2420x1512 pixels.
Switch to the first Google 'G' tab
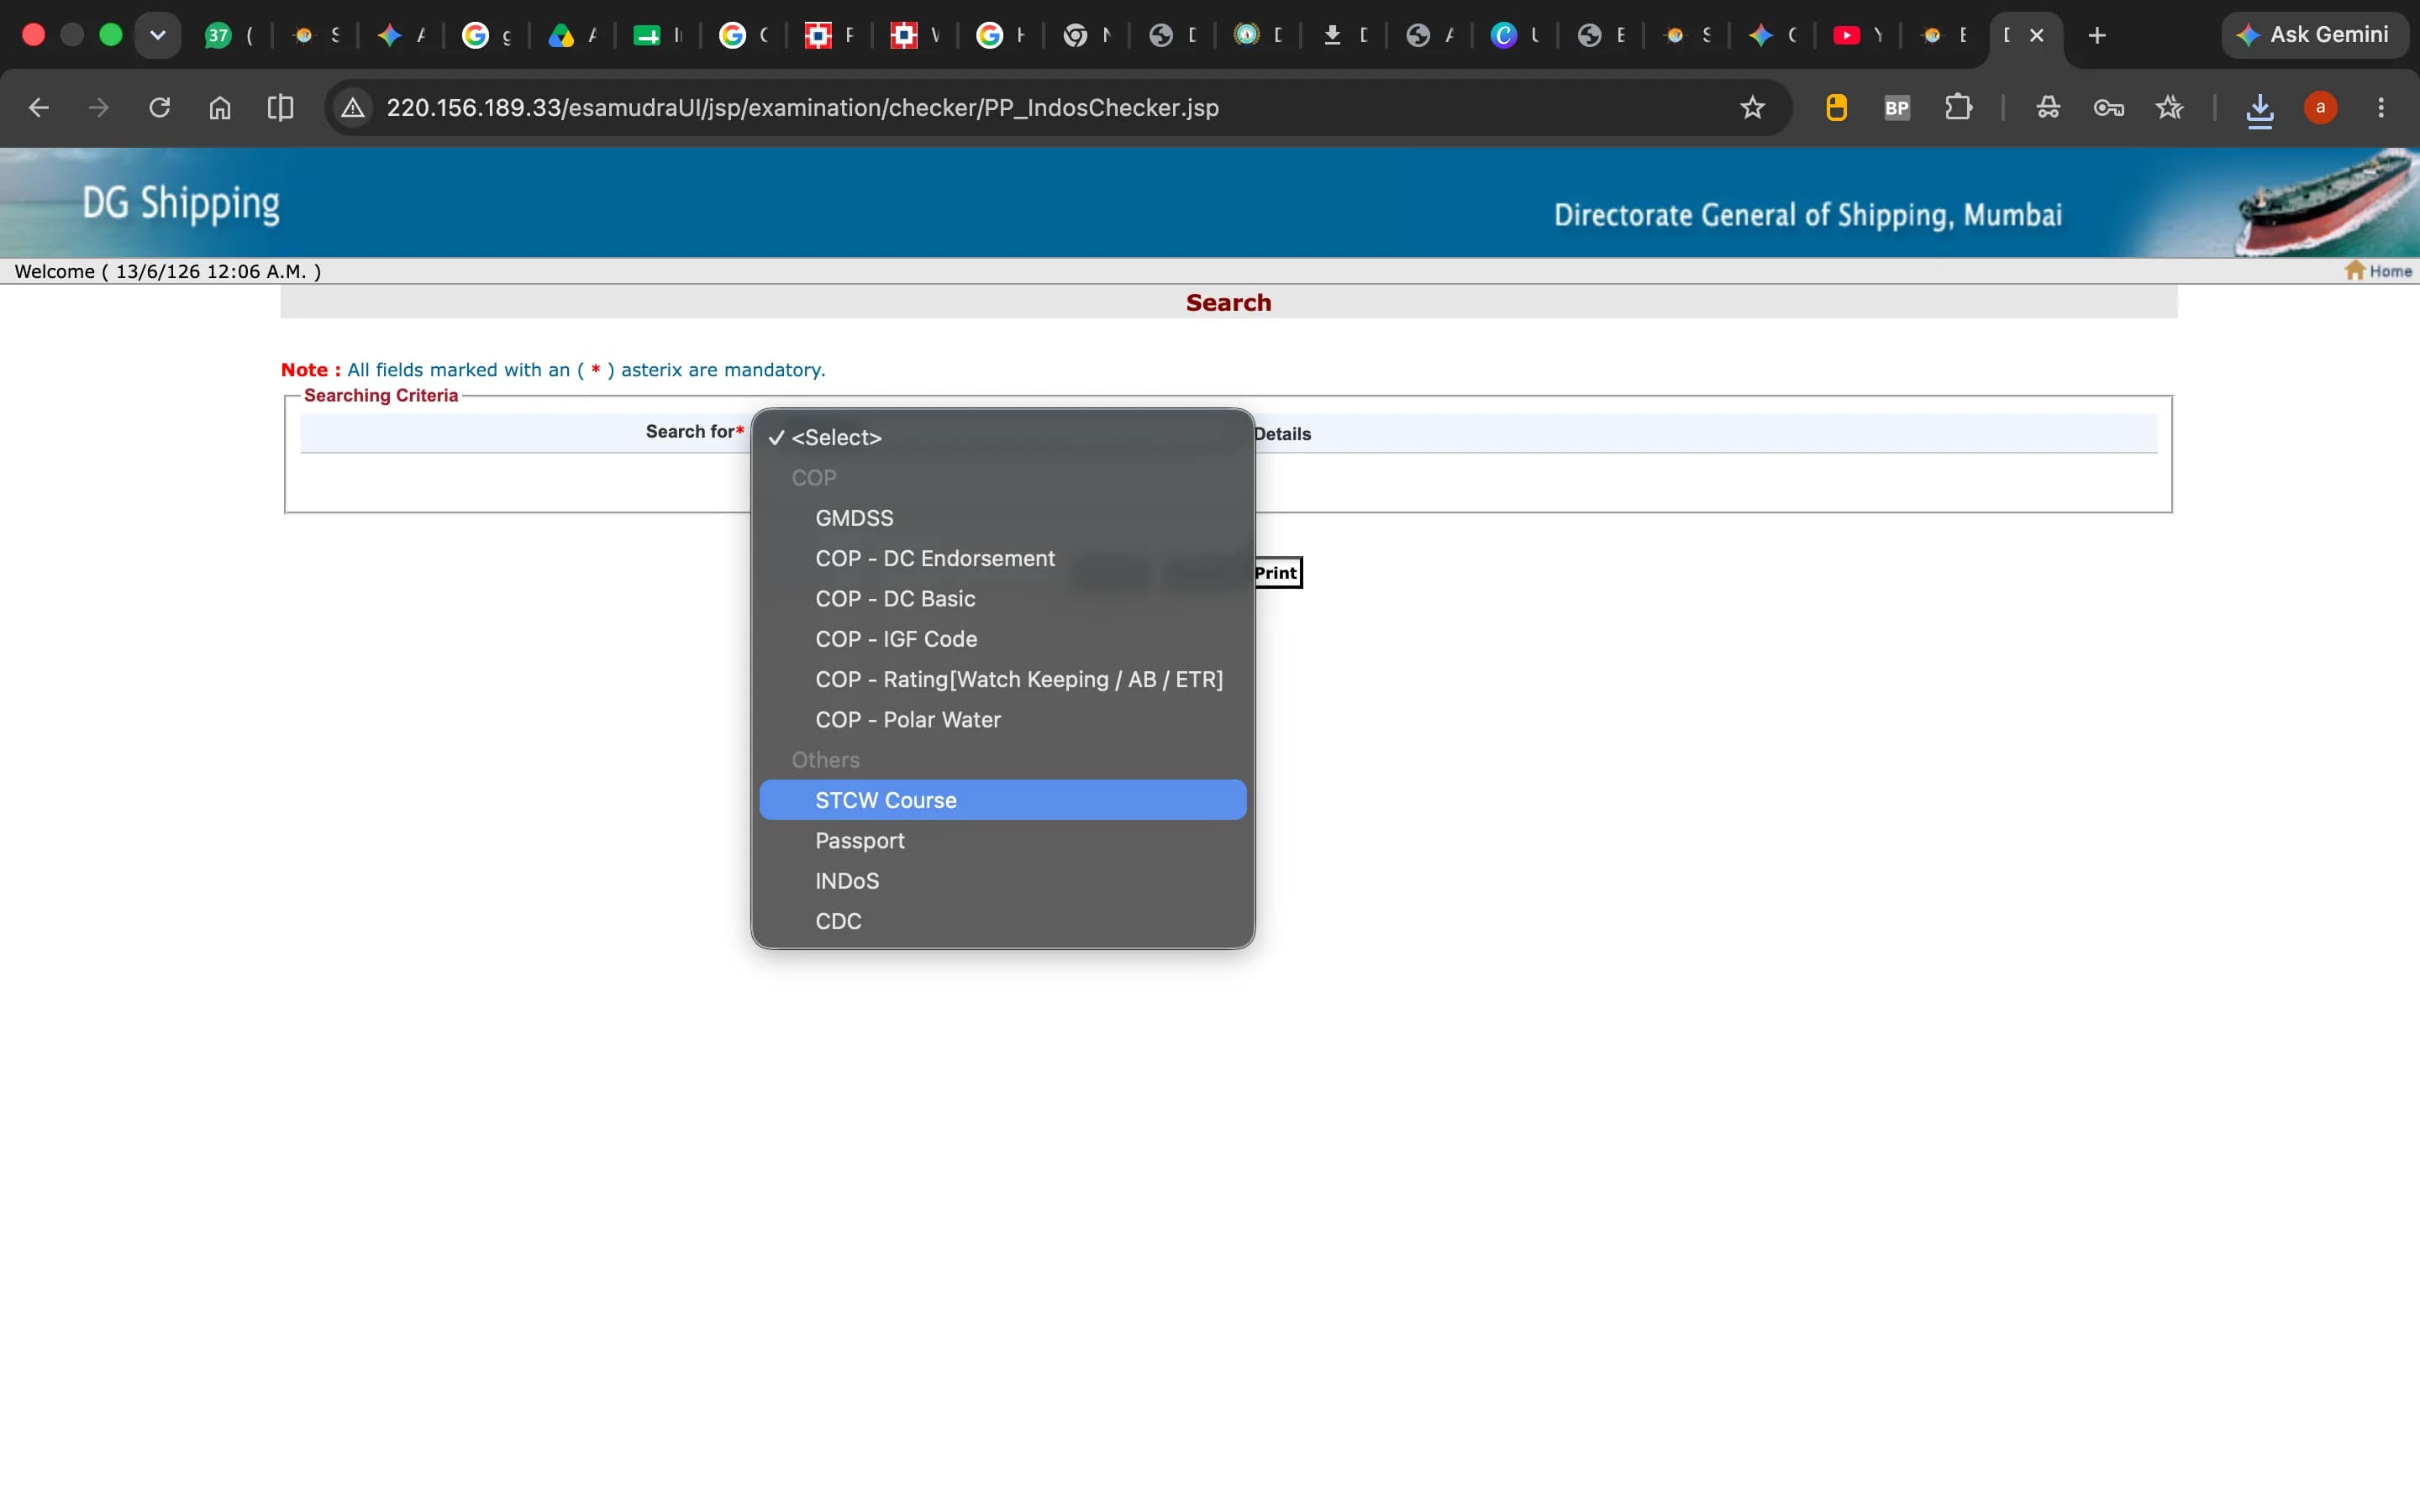pos(484,35)
